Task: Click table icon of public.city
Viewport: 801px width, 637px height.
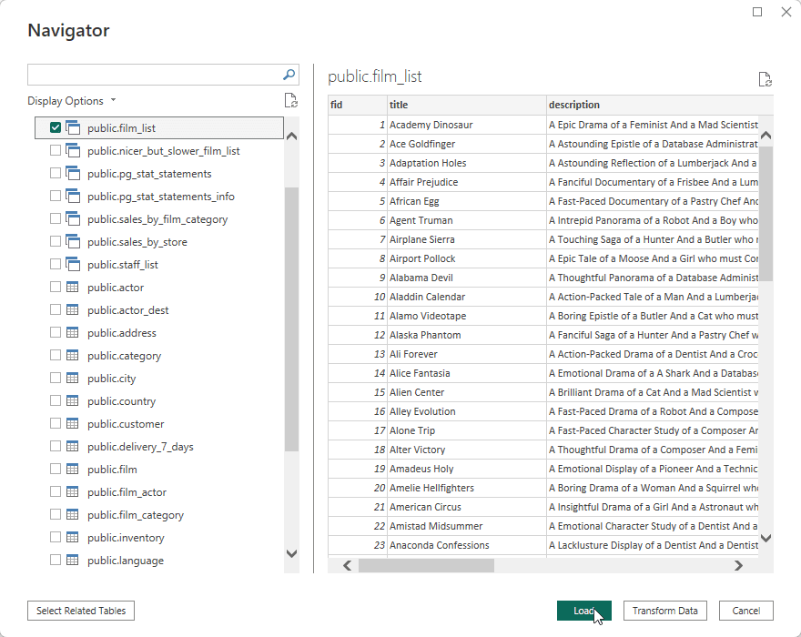Action: pos(73,378)
